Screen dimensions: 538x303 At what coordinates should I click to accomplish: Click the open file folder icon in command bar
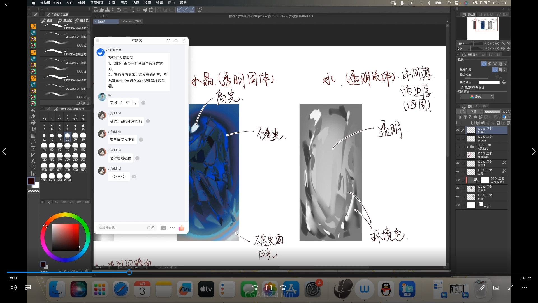[101, 10]
